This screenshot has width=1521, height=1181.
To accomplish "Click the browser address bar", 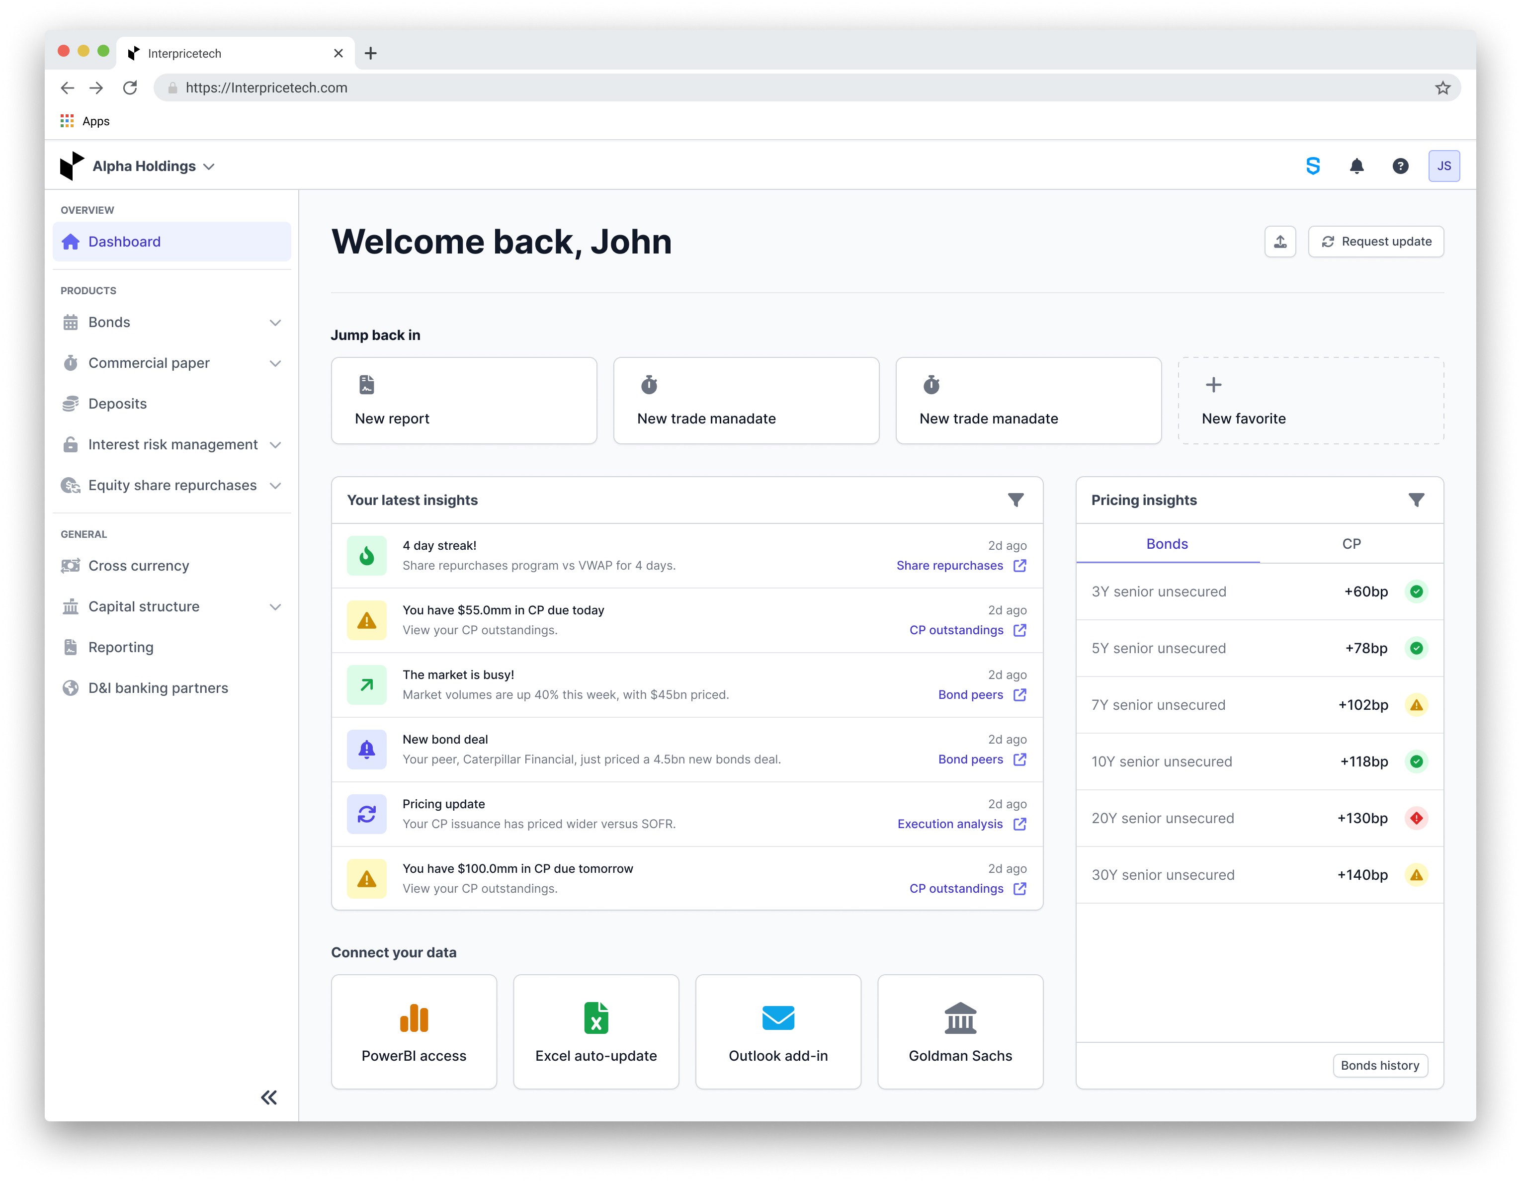I will 766,88.
